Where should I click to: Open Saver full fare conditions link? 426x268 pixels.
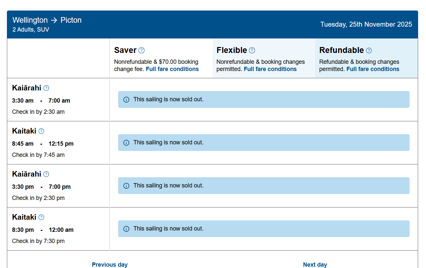172,69
